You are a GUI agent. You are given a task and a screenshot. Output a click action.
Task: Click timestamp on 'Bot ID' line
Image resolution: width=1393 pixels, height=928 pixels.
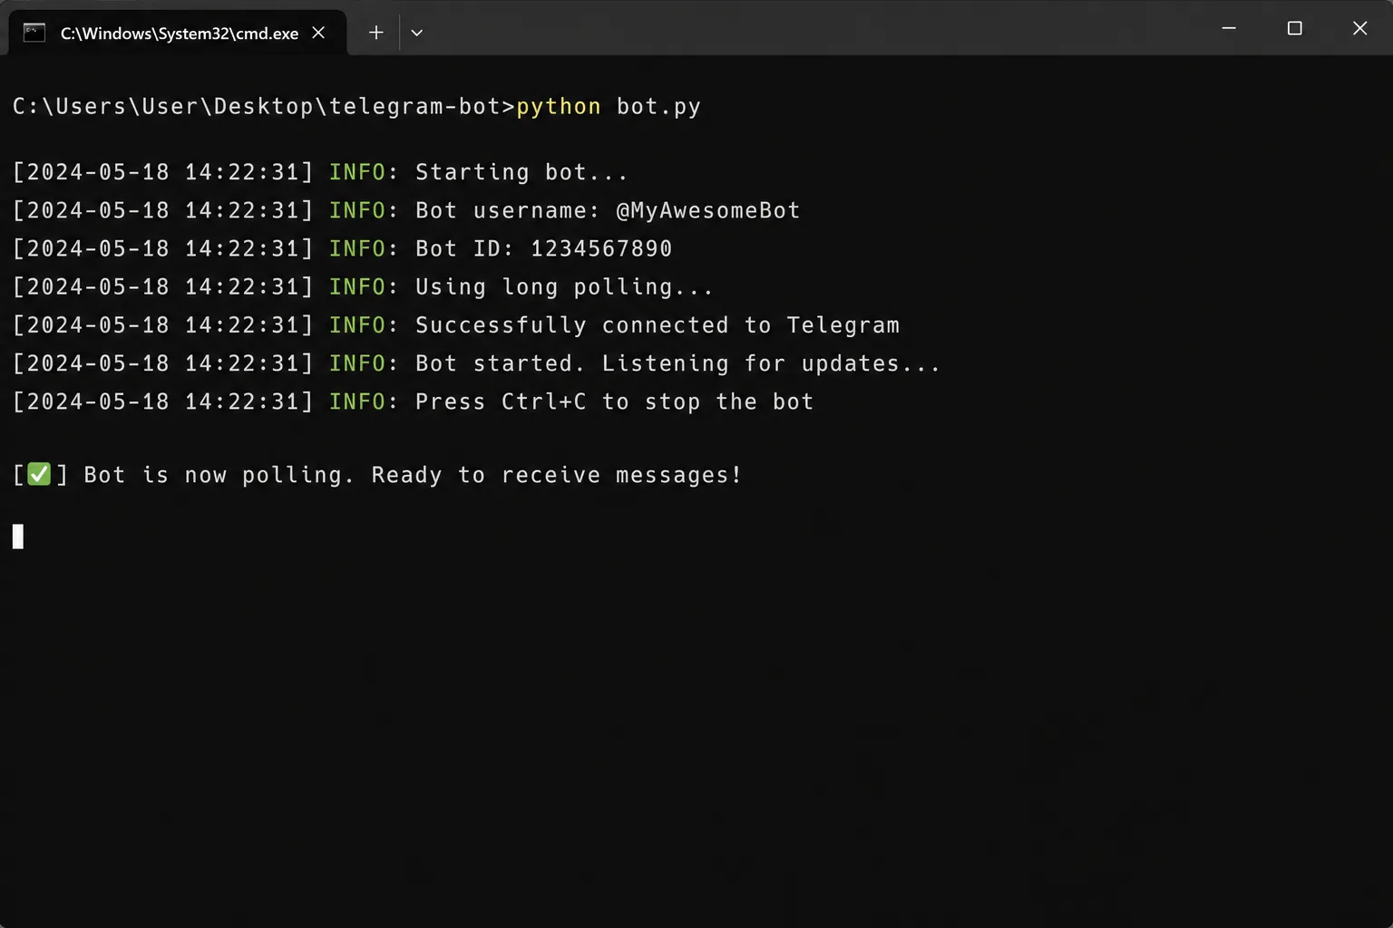[162, 248]
